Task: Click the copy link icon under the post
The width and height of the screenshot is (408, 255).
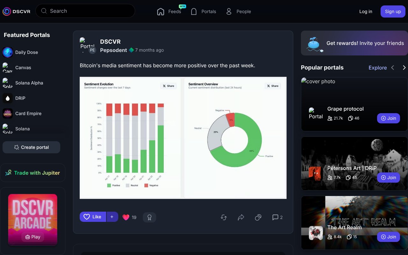Action: 258,217
